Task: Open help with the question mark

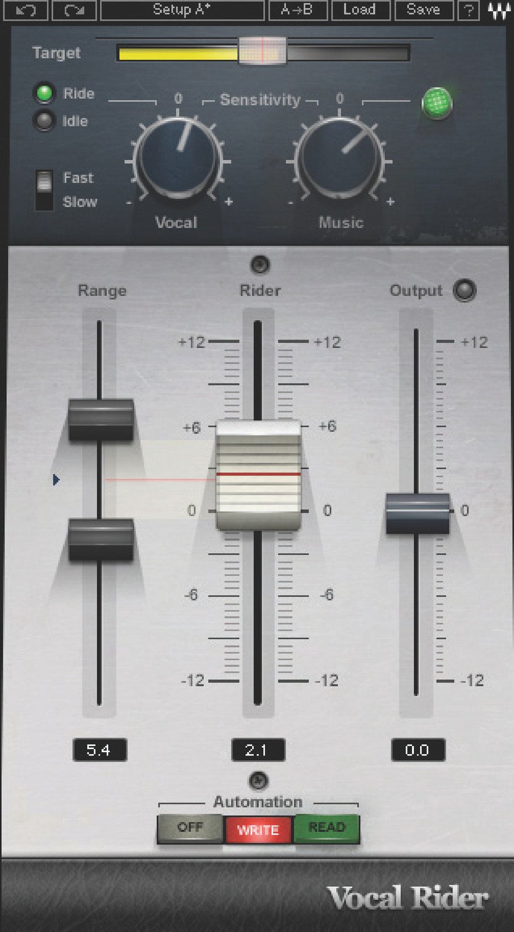Action: [x=469, y=10]
